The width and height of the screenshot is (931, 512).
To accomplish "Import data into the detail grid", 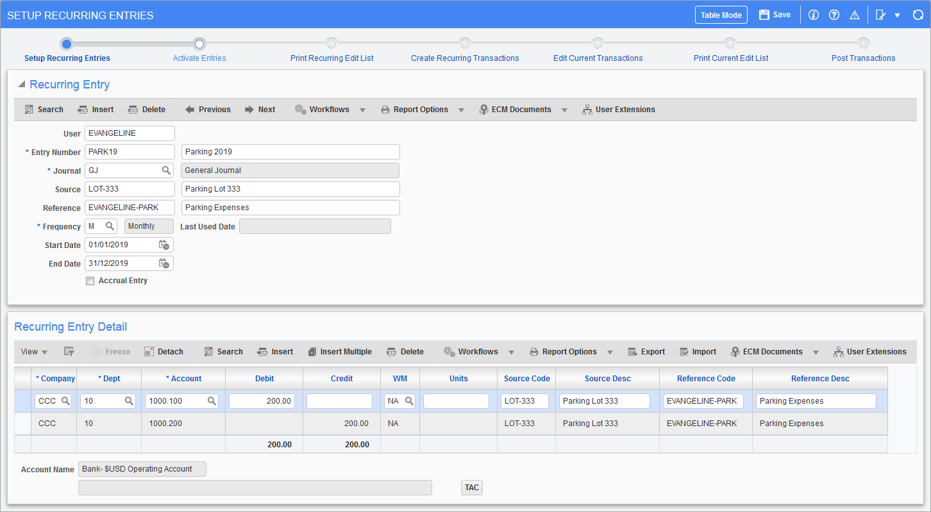I will pyautogui.click(x=698, y=351).
